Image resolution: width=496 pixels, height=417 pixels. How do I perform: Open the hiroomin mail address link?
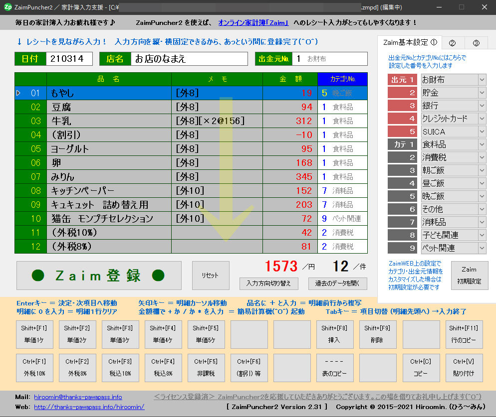[78, 397]
